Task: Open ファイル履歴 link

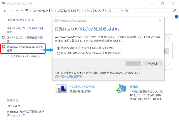Action: coord(14,106)
